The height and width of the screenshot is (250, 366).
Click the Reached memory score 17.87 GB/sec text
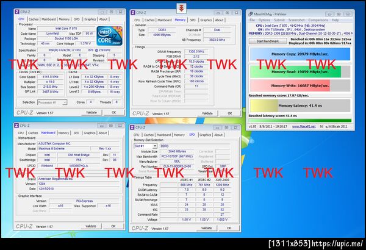pyautogui.click(x=279, y=96)
